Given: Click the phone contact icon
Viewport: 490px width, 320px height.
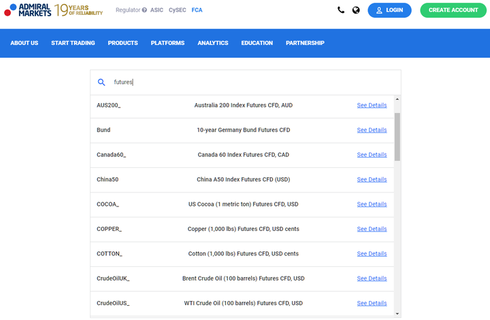Looking at the screenshot, I should (x=341, y=10).
